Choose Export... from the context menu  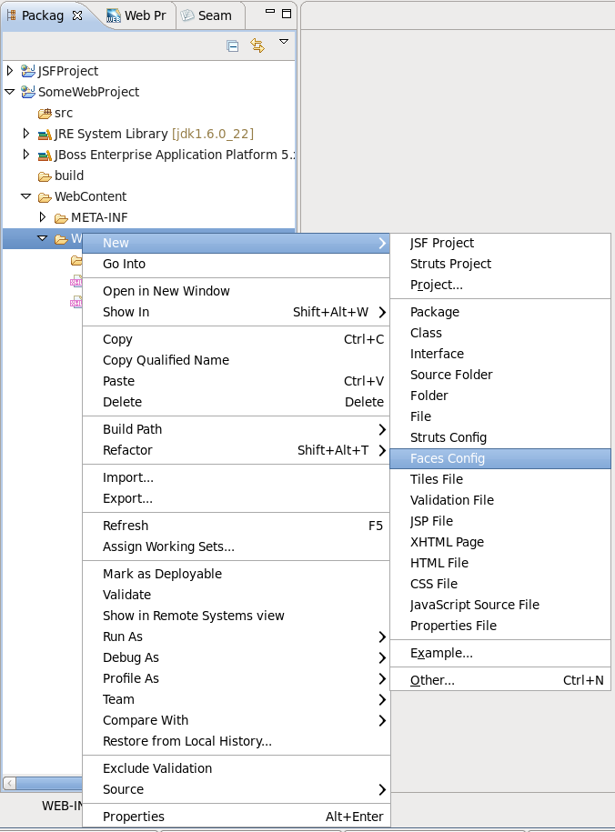237,498
